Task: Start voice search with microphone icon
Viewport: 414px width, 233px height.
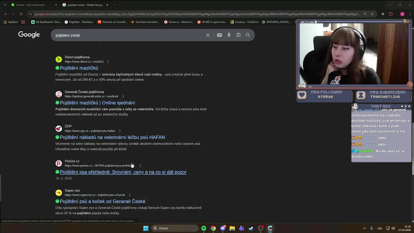Action: 229,35
